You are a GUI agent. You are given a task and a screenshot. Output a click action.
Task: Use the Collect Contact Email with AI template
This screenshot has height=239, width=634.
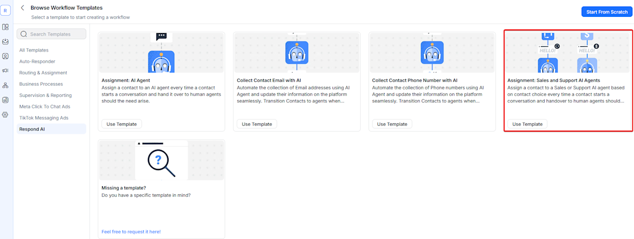(x=257, y=124)
